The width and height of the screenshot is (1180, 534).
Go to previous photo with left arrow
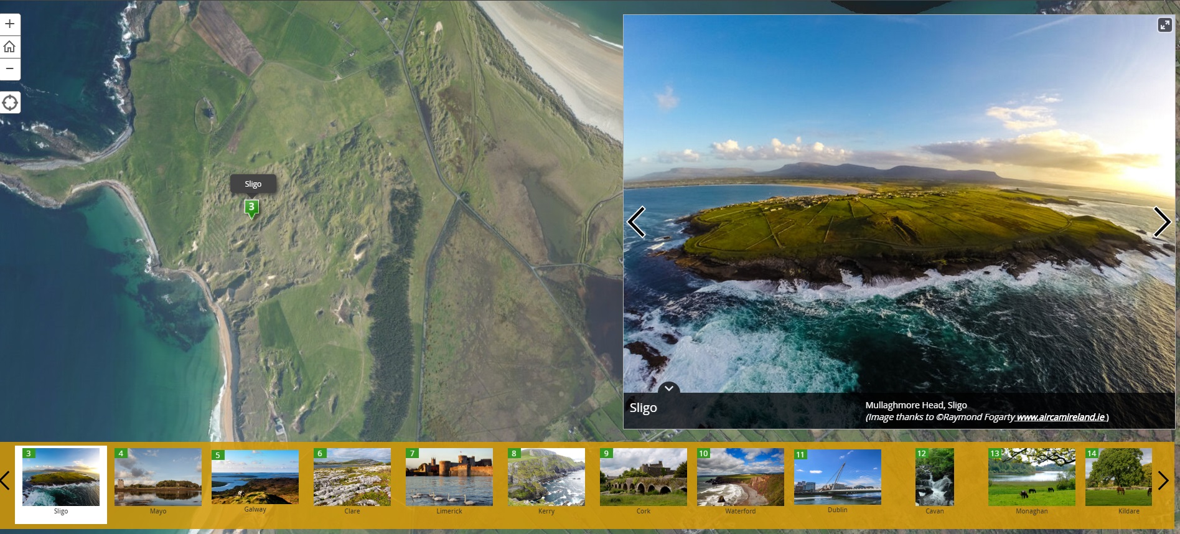pos(636,222)
